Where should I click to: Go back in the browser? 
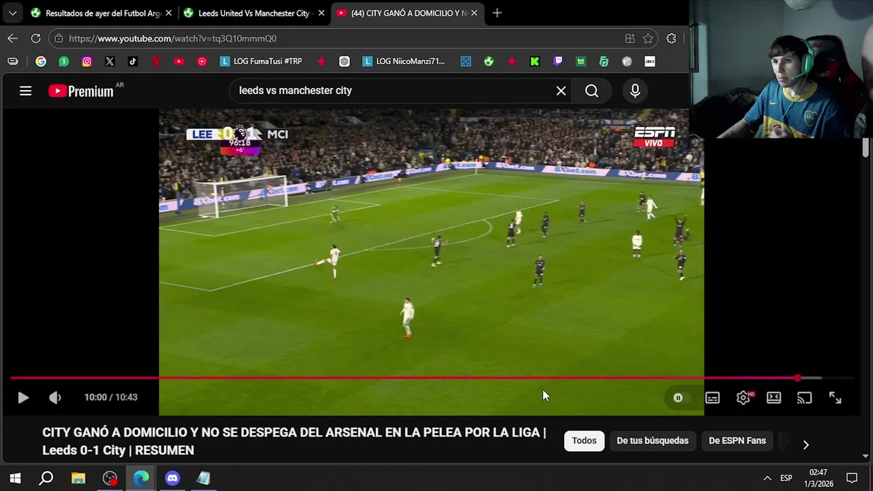point(12,39)
